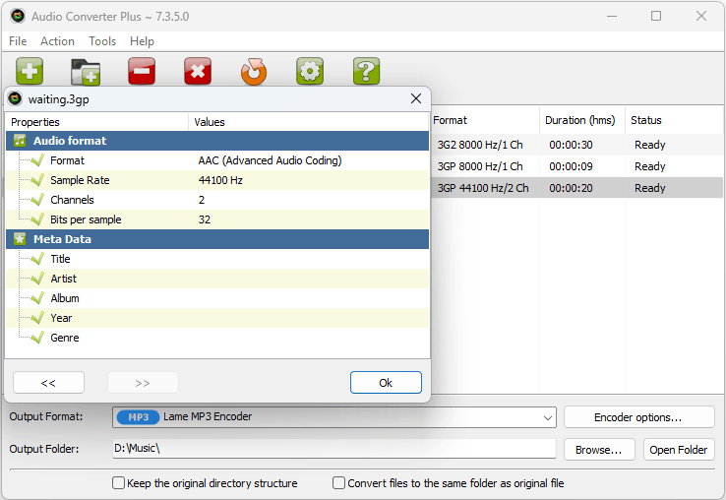Click the green Add files toolbar icon

30,71
